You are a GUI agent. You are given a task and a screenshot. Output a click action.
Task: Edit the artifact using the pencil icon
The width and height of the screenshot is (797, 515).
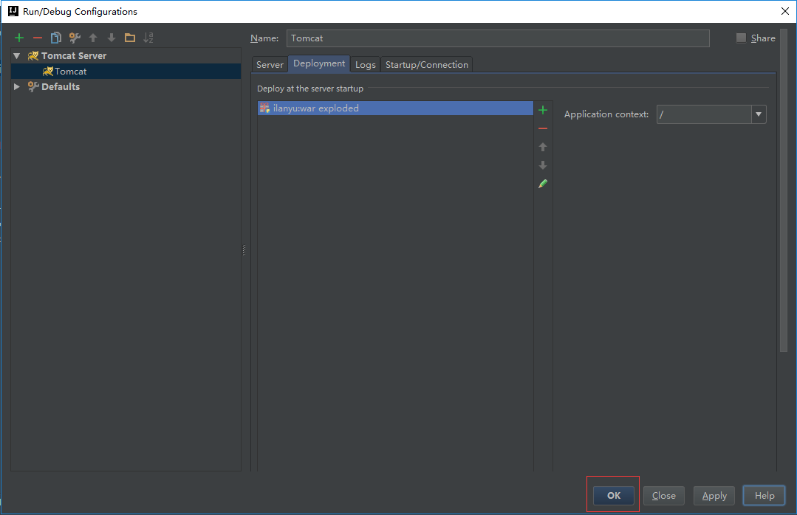click(x=543, y=184)
